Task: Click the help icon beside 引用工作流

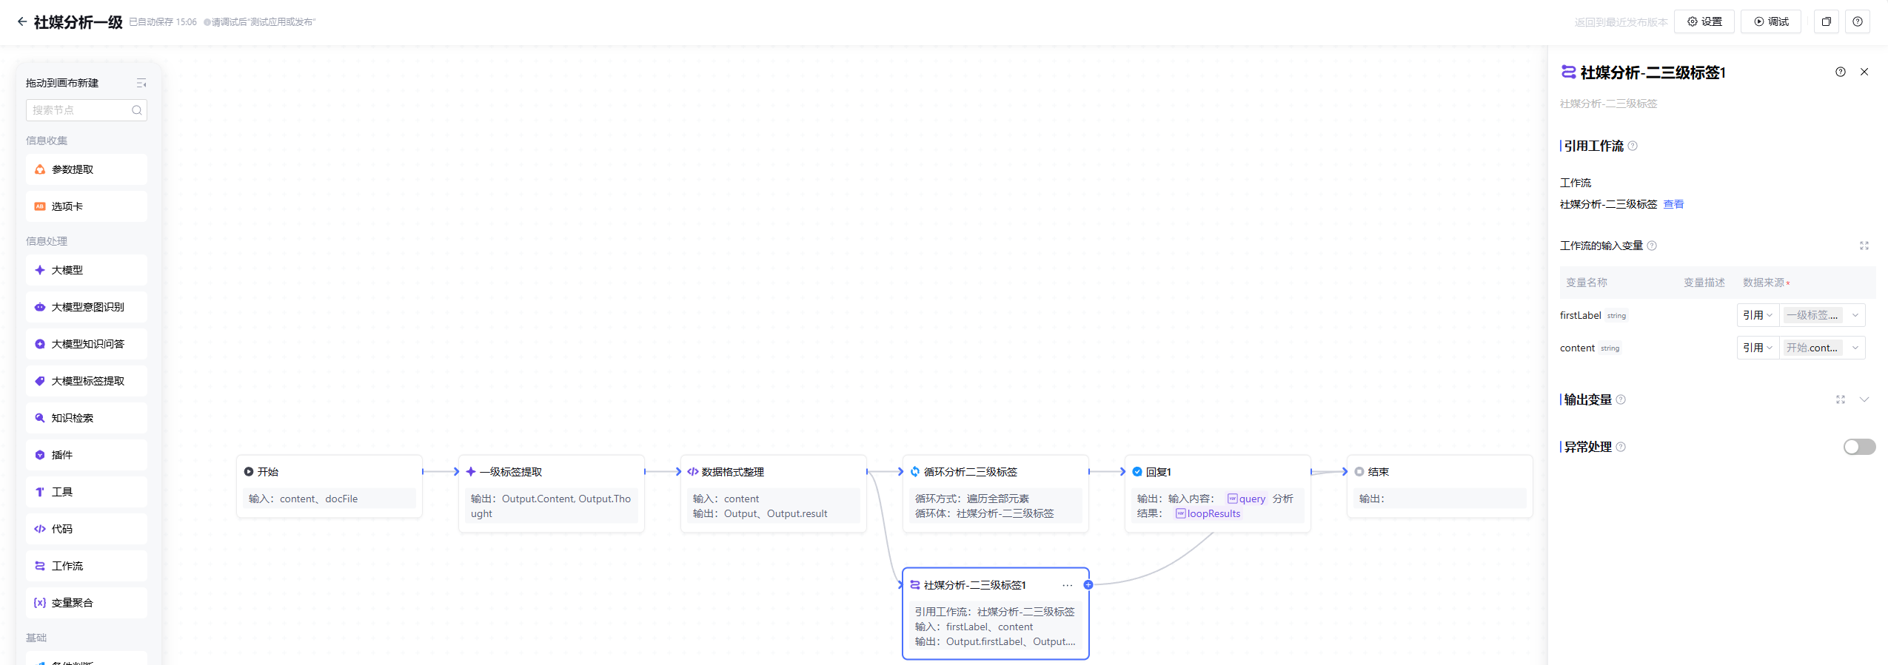Action: tap(1633, 146)
